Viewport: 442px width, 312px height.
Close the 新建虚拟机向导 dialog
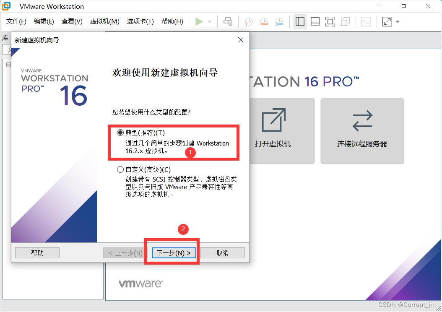pyautogui.click(x=241, y=40)
